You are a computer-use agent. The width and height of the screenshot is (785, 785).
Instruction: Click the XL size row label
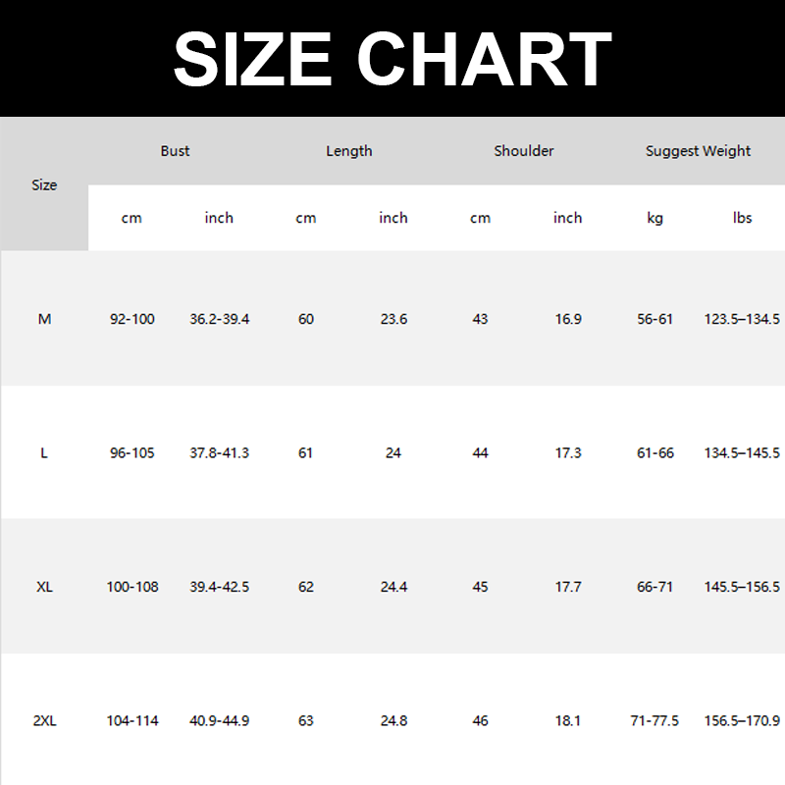(x=44, y=587)
